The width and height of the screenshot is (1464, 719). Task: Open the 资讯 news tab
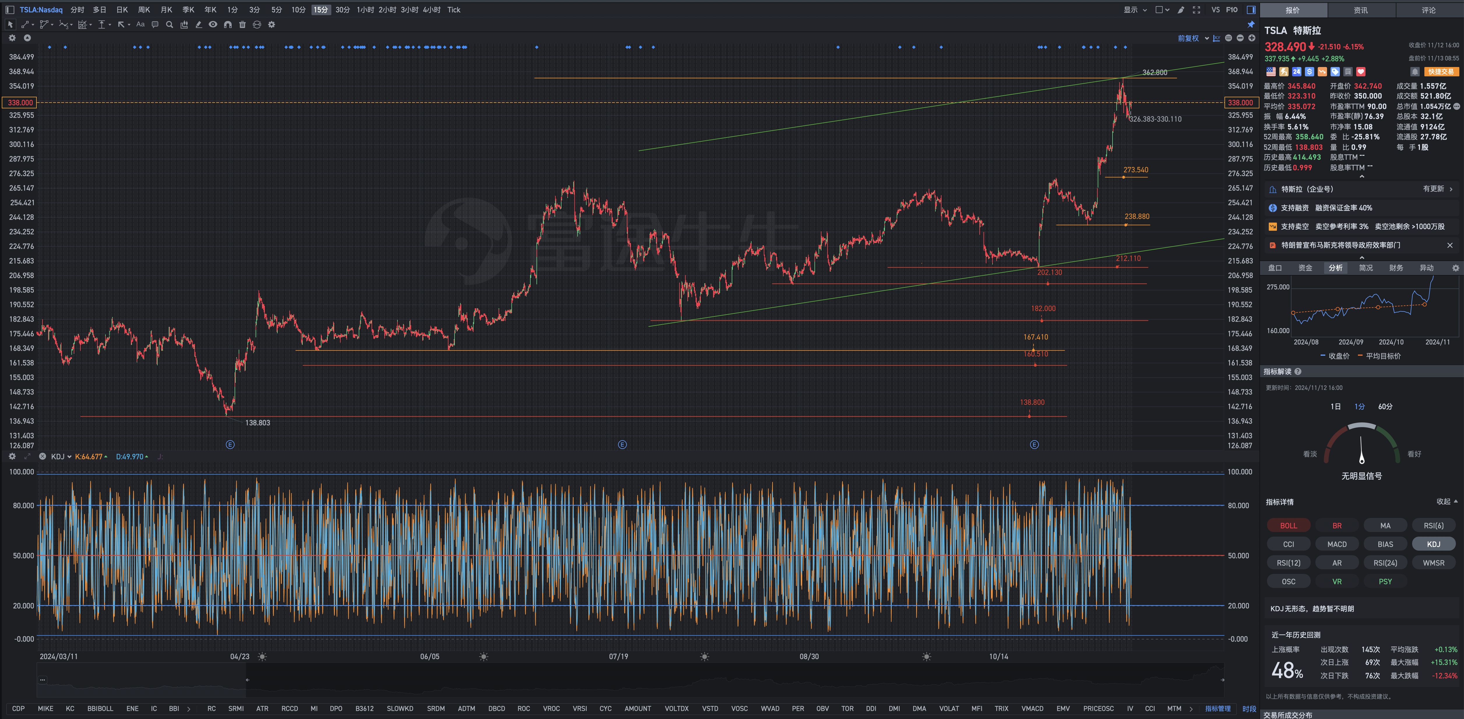[1361, 10]
